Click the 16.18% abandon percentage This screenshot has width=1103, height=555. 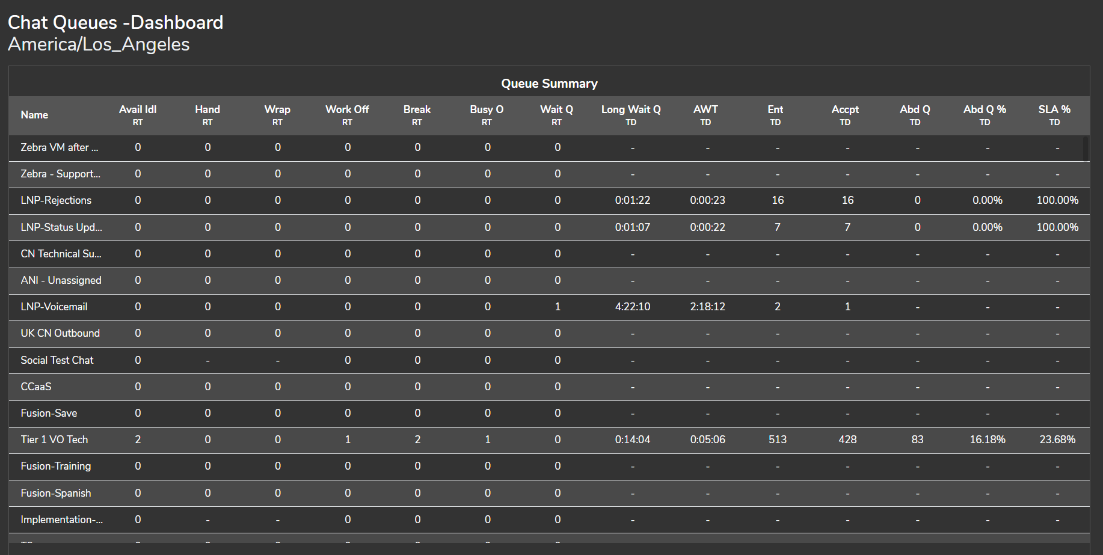988,440
